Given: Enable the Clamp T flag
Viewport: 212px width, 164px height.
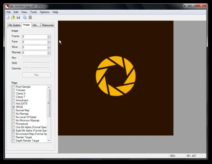Looking at the screenshot, I should pos(13,97).
